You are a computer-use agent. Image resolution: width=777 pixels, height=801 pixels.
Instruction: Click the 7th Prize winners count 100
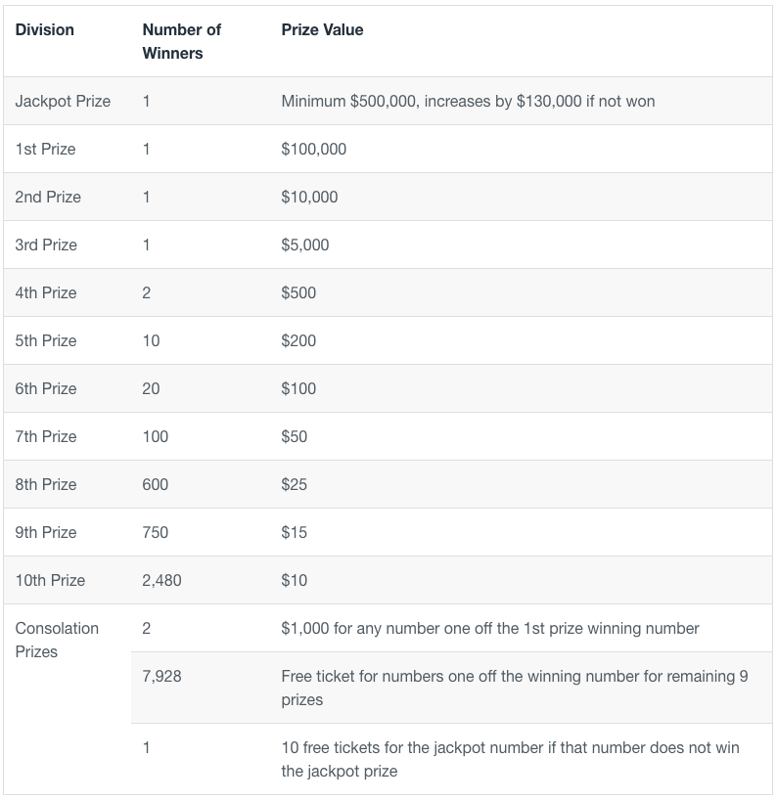156,437
